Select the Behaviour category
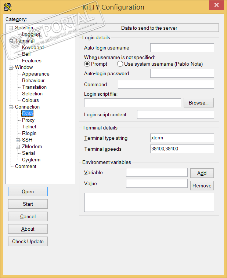 pos(33,80)
